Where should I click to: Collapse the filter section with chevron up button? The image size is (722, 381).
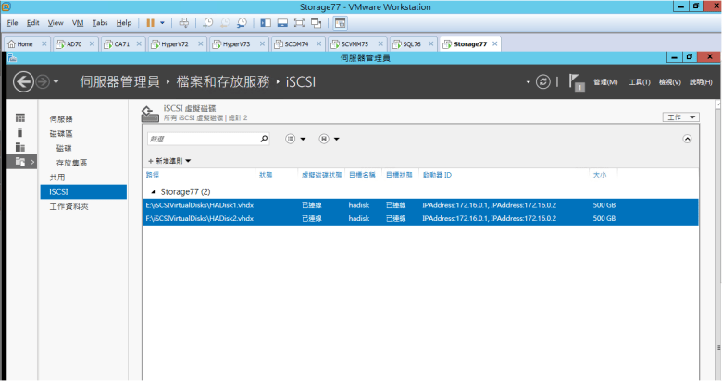pos(687,139)
